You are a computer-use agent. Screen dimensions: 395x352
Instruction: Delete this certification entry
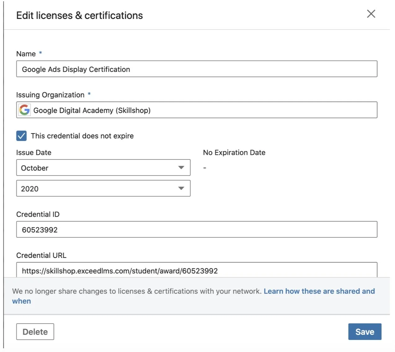click(35, 332)
